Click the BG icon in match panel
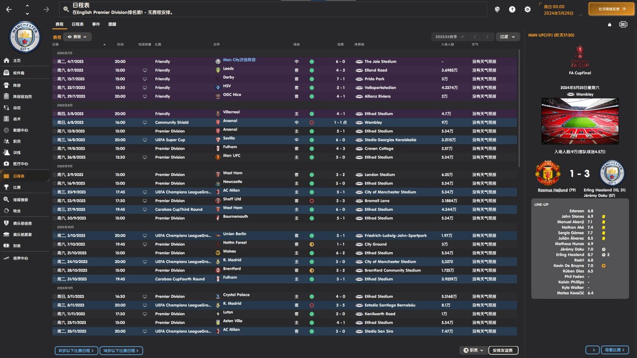The image size is (637, 358). 623,24
